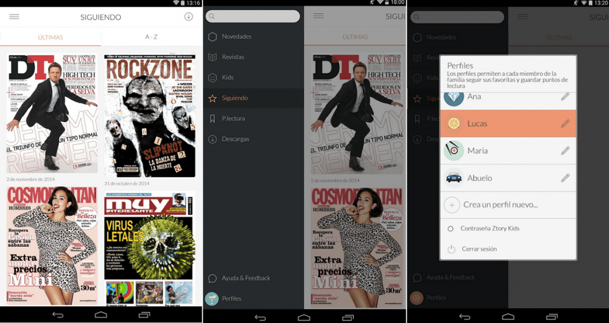
Task: Tap the Revistas open-book icon in middle drawer
Action: (212, 57)
